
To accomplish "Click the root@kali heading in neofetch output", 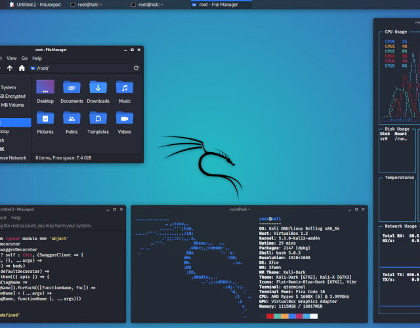I will tap(270, 218).
